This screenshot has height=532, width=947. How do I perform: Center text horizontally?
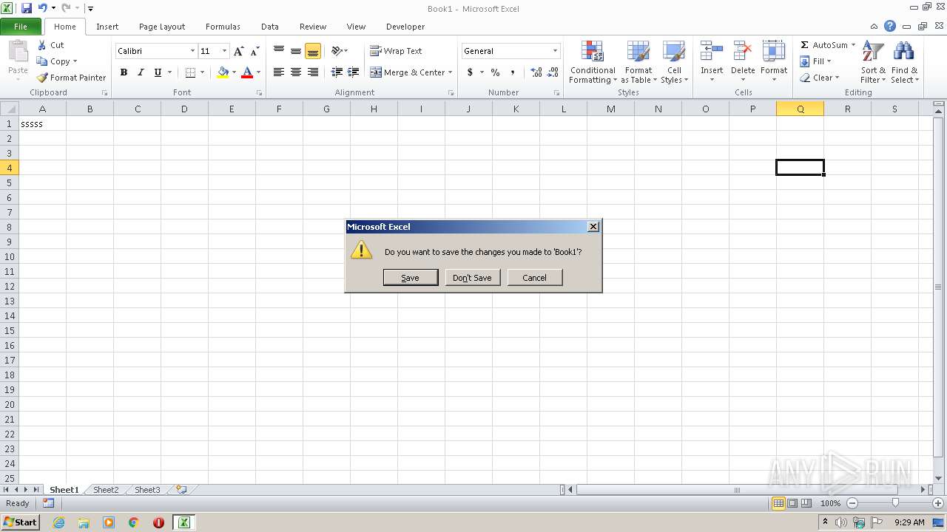[296, 72]
